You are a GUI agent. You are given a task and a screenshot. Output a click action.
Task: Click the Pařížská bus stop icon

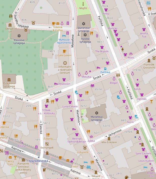(x=105, y=69)
